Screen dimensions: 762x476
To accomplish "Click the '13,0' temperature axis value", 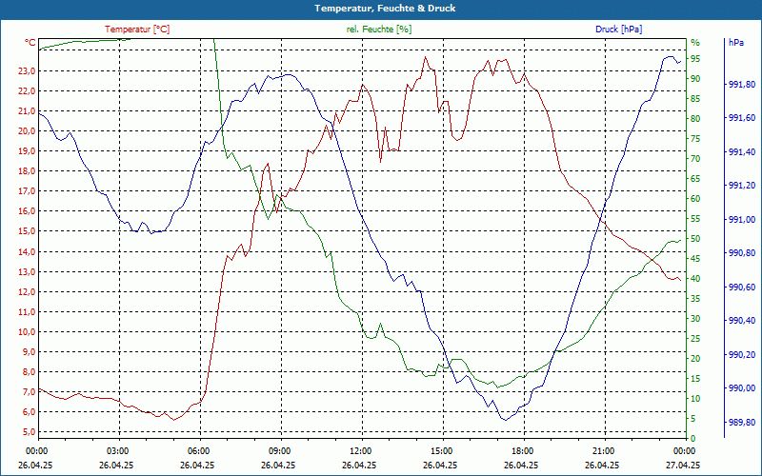I will (27, 272).
